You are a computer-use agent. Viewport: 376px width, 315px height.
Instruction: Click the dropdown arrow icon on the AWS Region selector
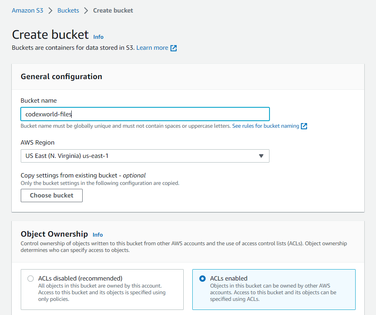click(261, 156)
